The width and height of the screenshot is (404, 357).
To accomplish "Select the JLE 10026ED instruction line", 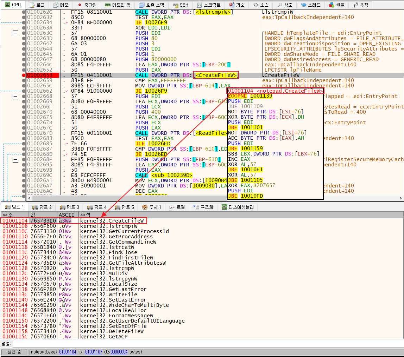I will coord(153,144).
